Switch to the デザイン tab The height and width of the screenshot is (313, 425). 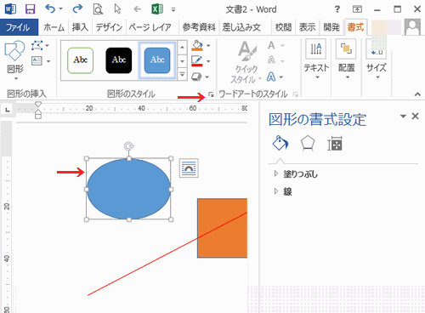pyautogui.click(x=109, y=27)
